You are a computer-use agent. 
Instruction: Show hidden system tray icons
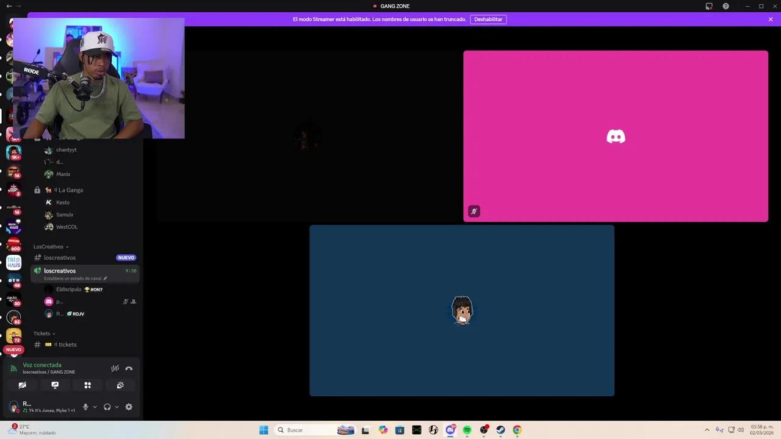pyautogui.click(x=707, y=430)
